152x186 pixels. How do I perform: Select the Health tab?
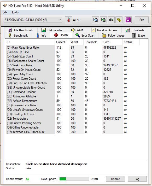click(x=61, y=35)
